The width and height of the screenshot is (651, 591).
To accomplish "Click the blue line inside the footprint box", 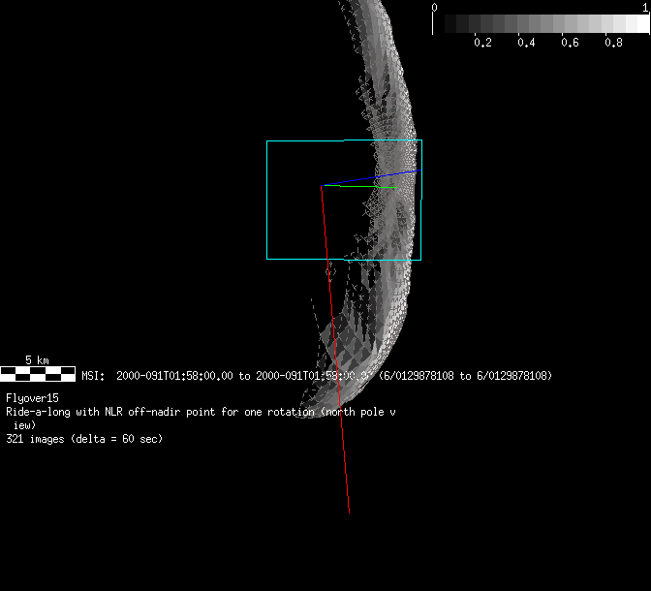I will (373, 177).
